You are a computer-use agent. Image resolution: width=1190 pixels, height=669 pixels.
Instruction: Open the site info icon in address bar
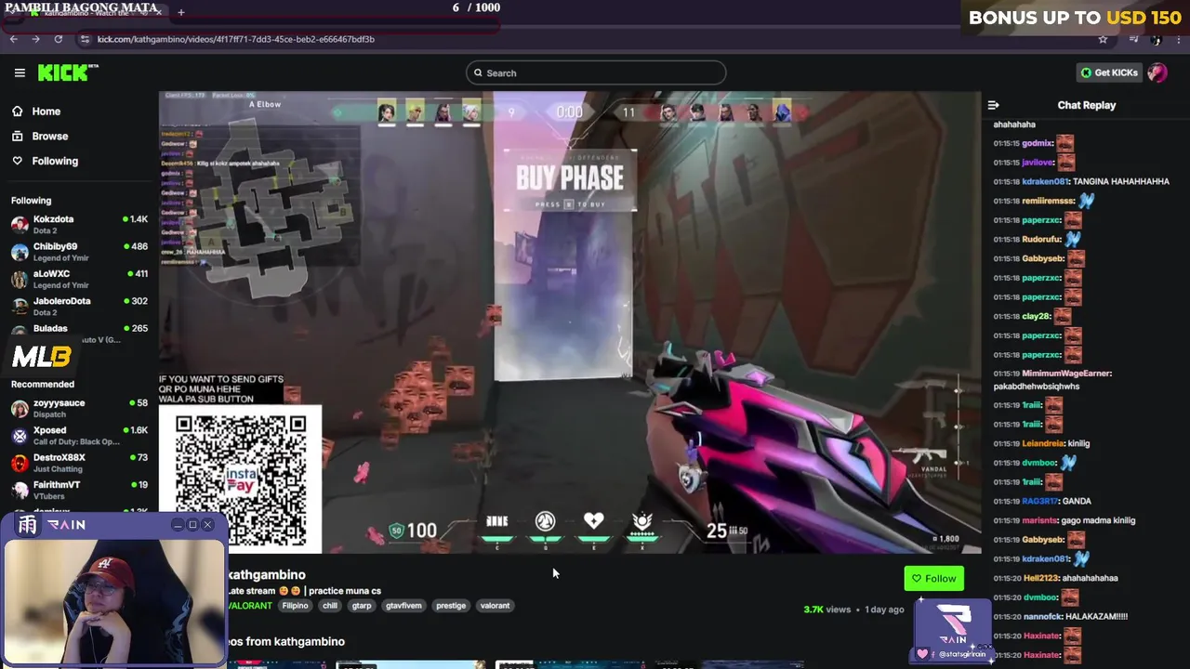86,39
